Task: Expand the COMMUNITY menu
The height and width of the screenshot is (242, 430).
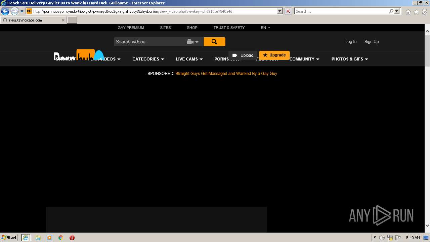Action: click(304, 59)
